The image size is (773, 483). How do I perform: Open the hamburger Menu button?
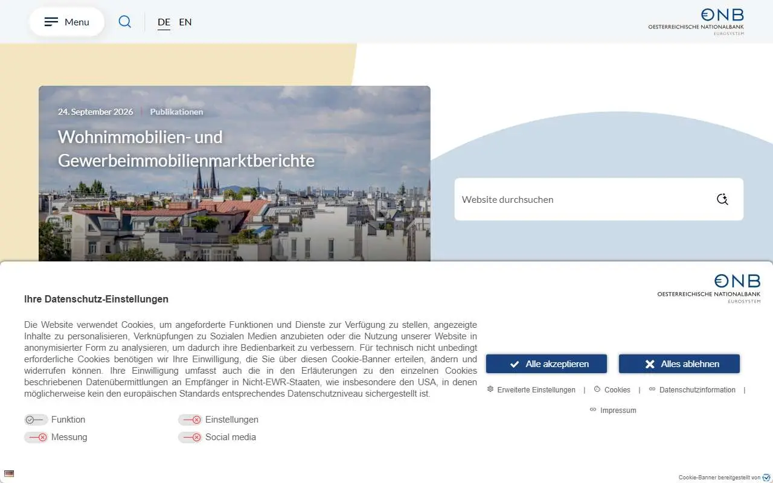click(x=66, y=22)
